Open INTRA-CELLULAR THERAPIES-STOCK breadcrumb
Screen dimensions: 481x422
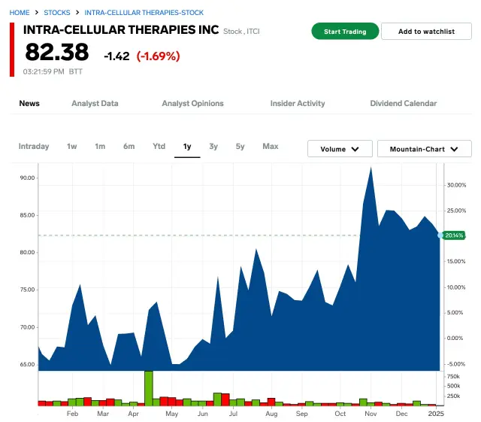(144, 13)
